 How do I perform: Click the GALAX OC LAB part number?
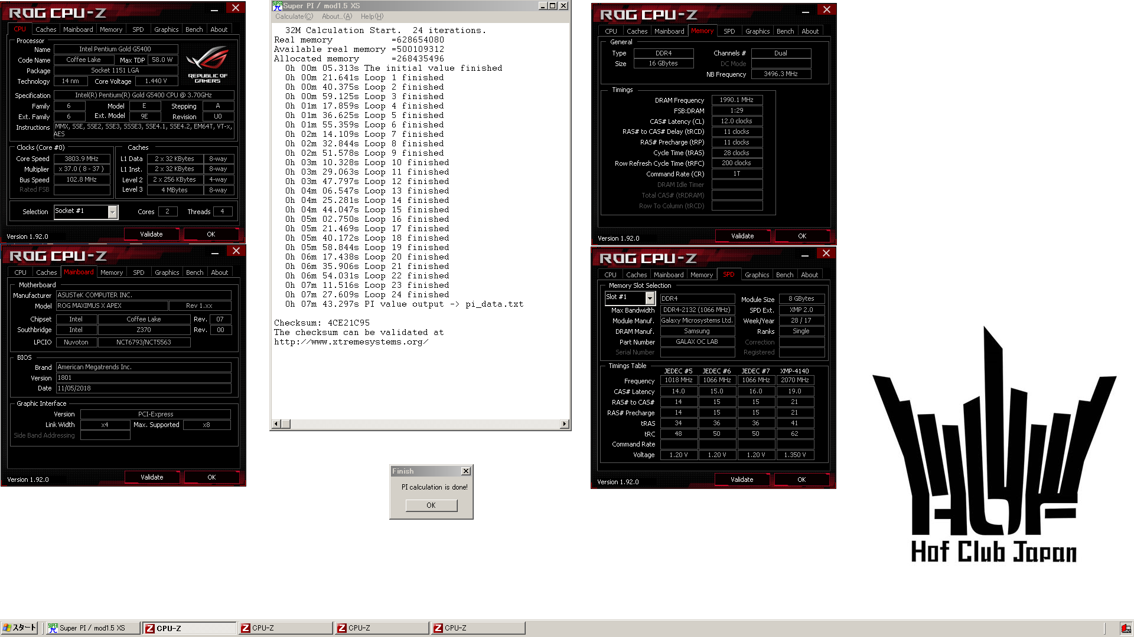pos(697,342)
